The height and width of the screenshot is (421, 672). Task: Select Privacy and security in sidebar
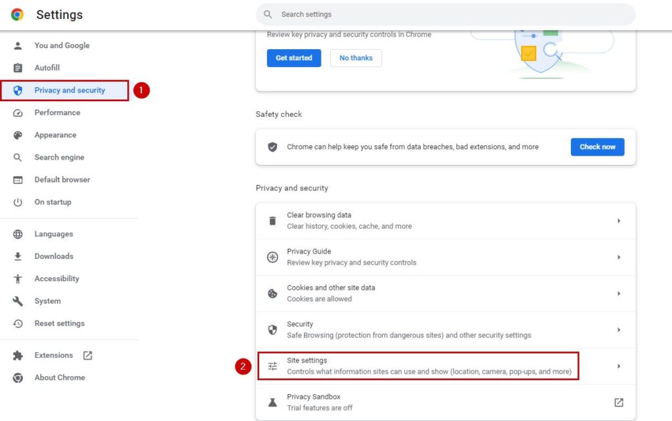point(70,91)
